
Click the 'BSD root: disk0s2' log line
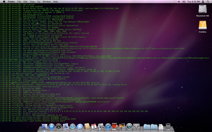[30, 62]
